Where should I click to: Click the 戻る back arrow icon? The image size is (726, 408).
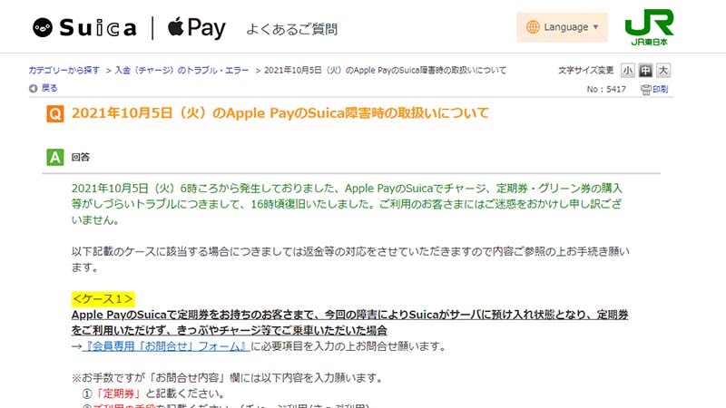click(x=33, y=88)
